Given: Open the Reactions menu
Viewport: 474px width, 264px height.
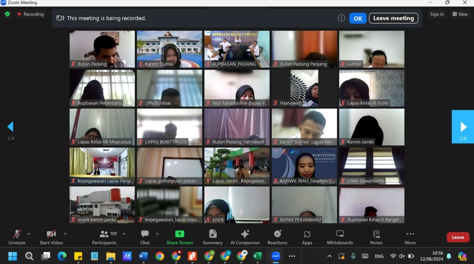Looking at the screenshot, I should point(277,237).
